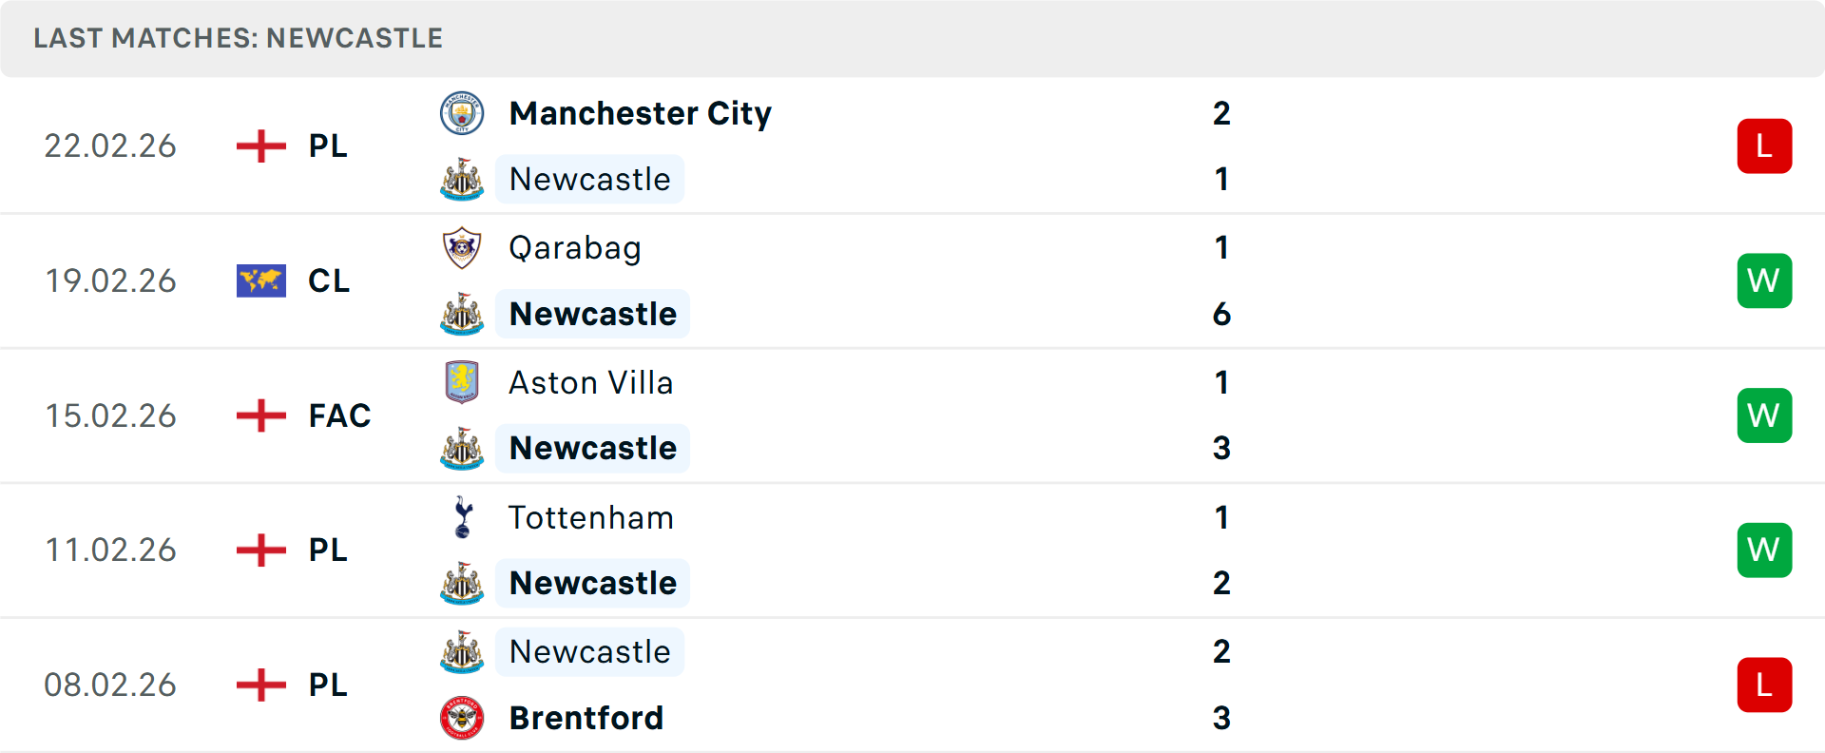Open the LAST MATCHES: NEWCASTLE header
The image size is (1825, 753).
(238, 38)
